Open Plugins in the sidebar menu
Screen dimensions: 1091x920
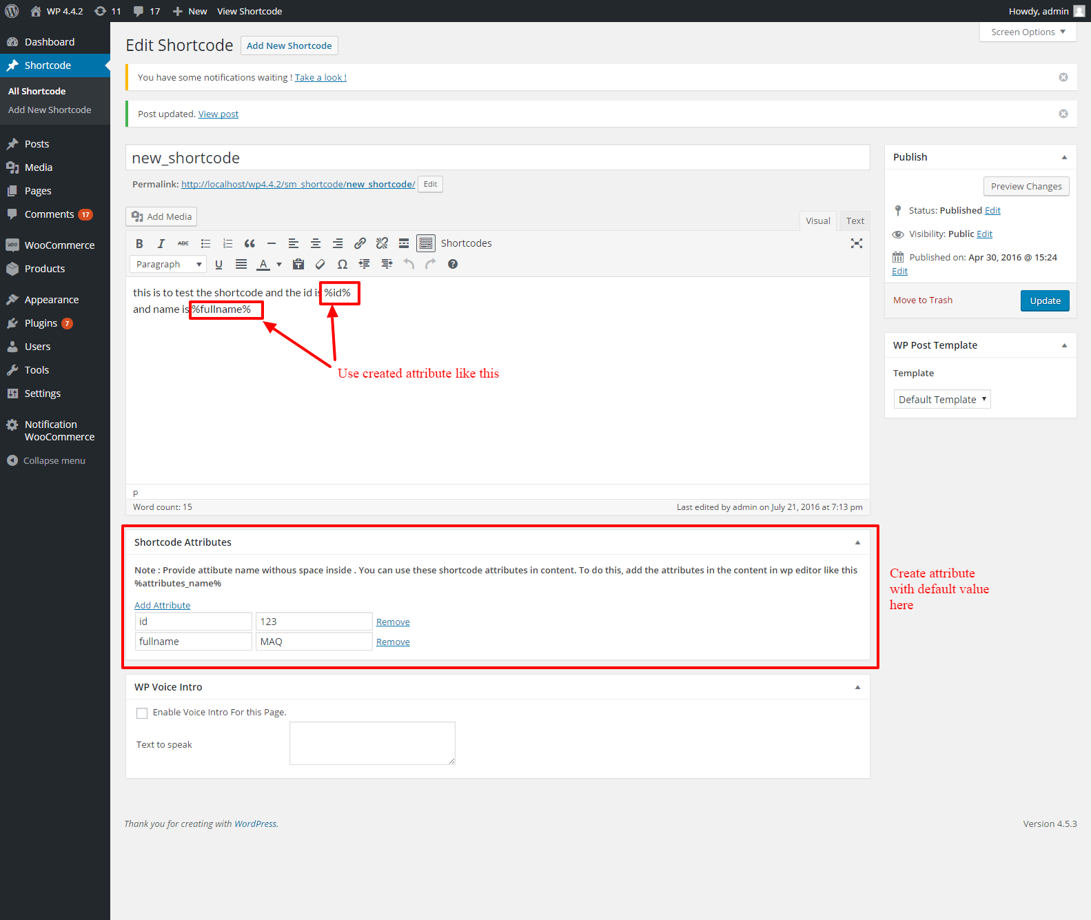click(x=41, y=323)
